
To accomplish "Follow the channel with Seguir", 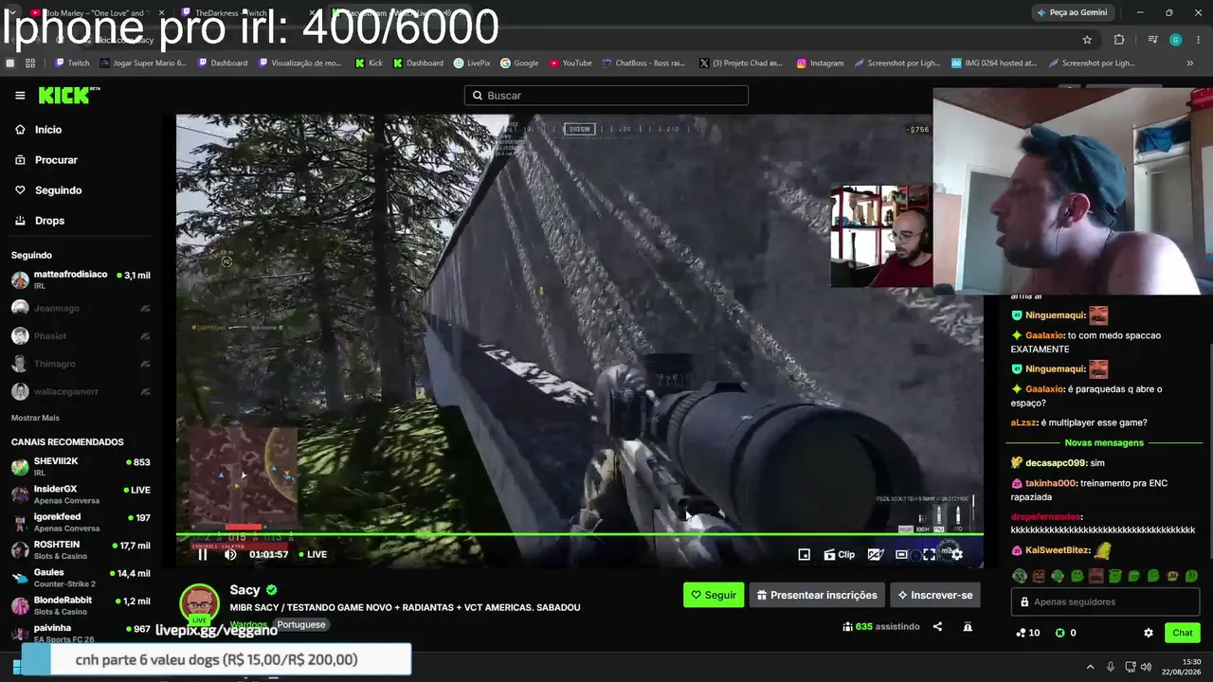I will [x=714, y=595].
